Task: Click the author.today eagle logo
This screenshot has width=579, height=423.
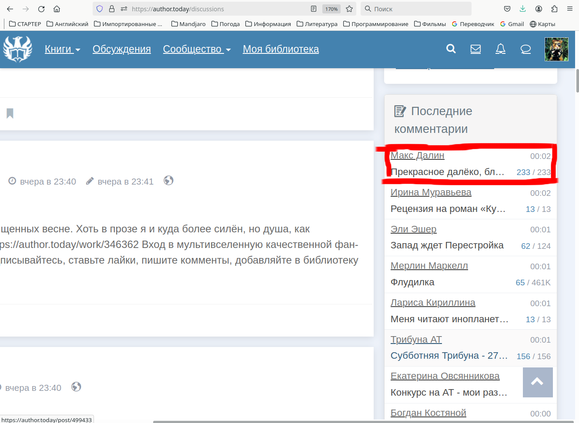Action: [17, 49]
